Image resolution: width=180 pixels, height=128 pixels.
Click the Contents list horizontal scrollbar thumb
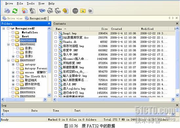click(x=103, y=100)
